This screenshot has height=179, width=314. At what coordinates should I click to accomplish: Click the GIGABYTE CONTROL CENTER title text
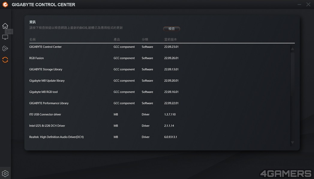tap(43, 5)
